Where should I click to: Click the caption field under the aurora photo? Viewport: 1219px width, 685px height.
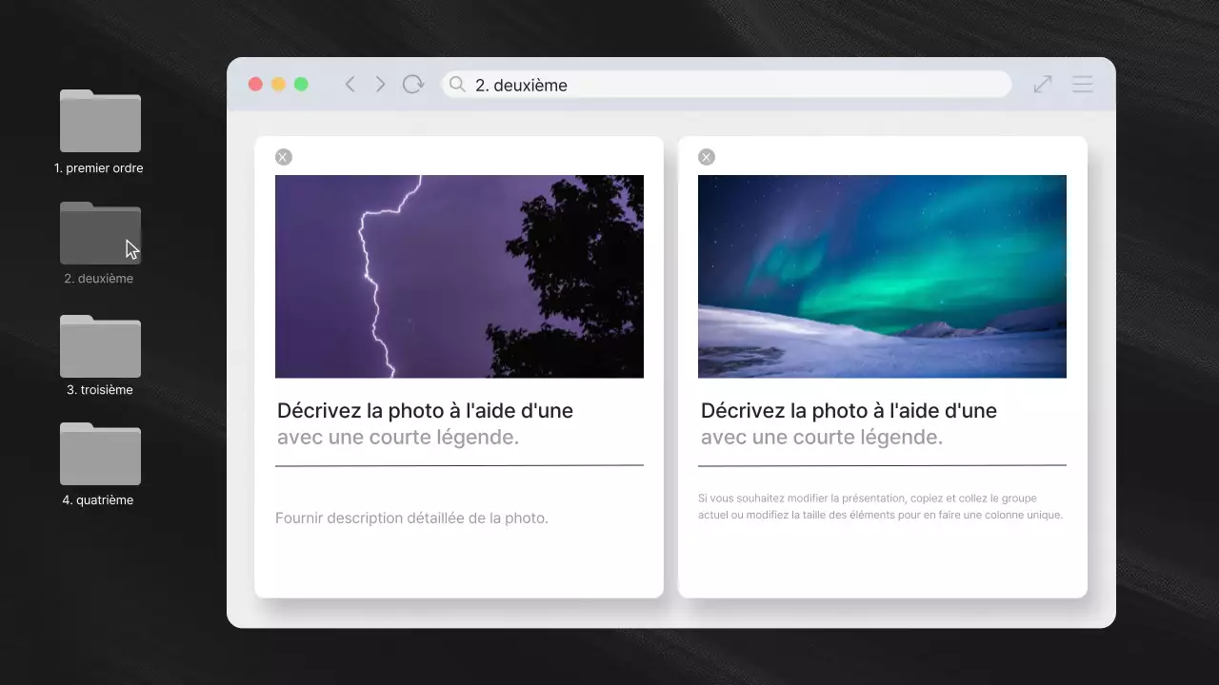click(882, 423)
